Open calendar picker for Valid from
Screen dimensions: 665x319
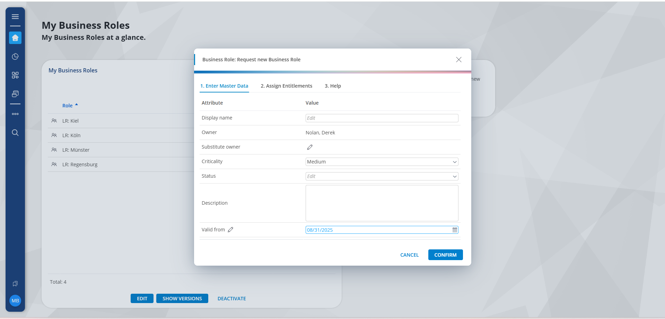[455, 230]
